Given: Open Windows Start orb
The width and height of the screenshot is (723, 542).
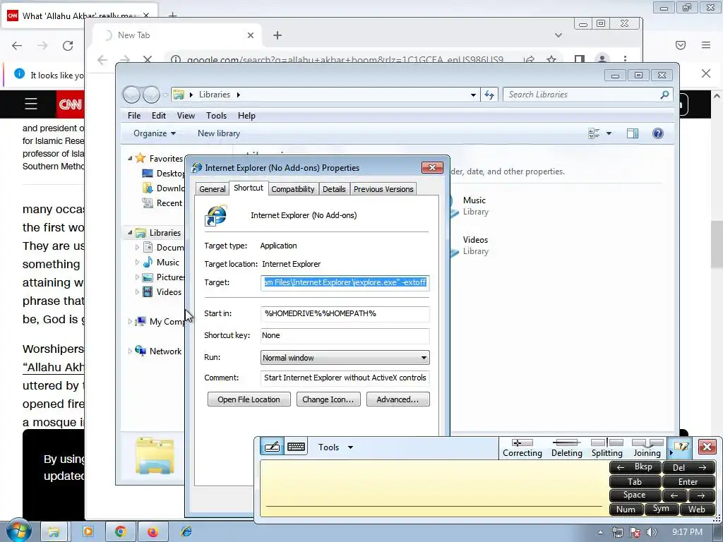Looking at the screenshot, I should [18, 531].
